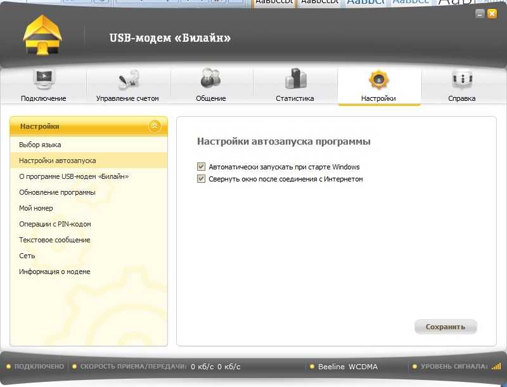Open Информация о модеме

click(x=89, y=272)
